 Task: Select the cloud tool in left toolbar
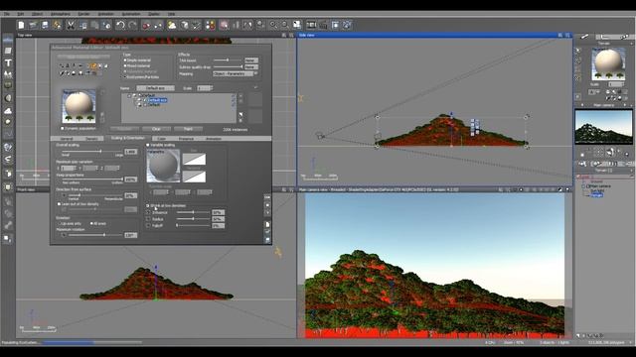coord(8,110)
